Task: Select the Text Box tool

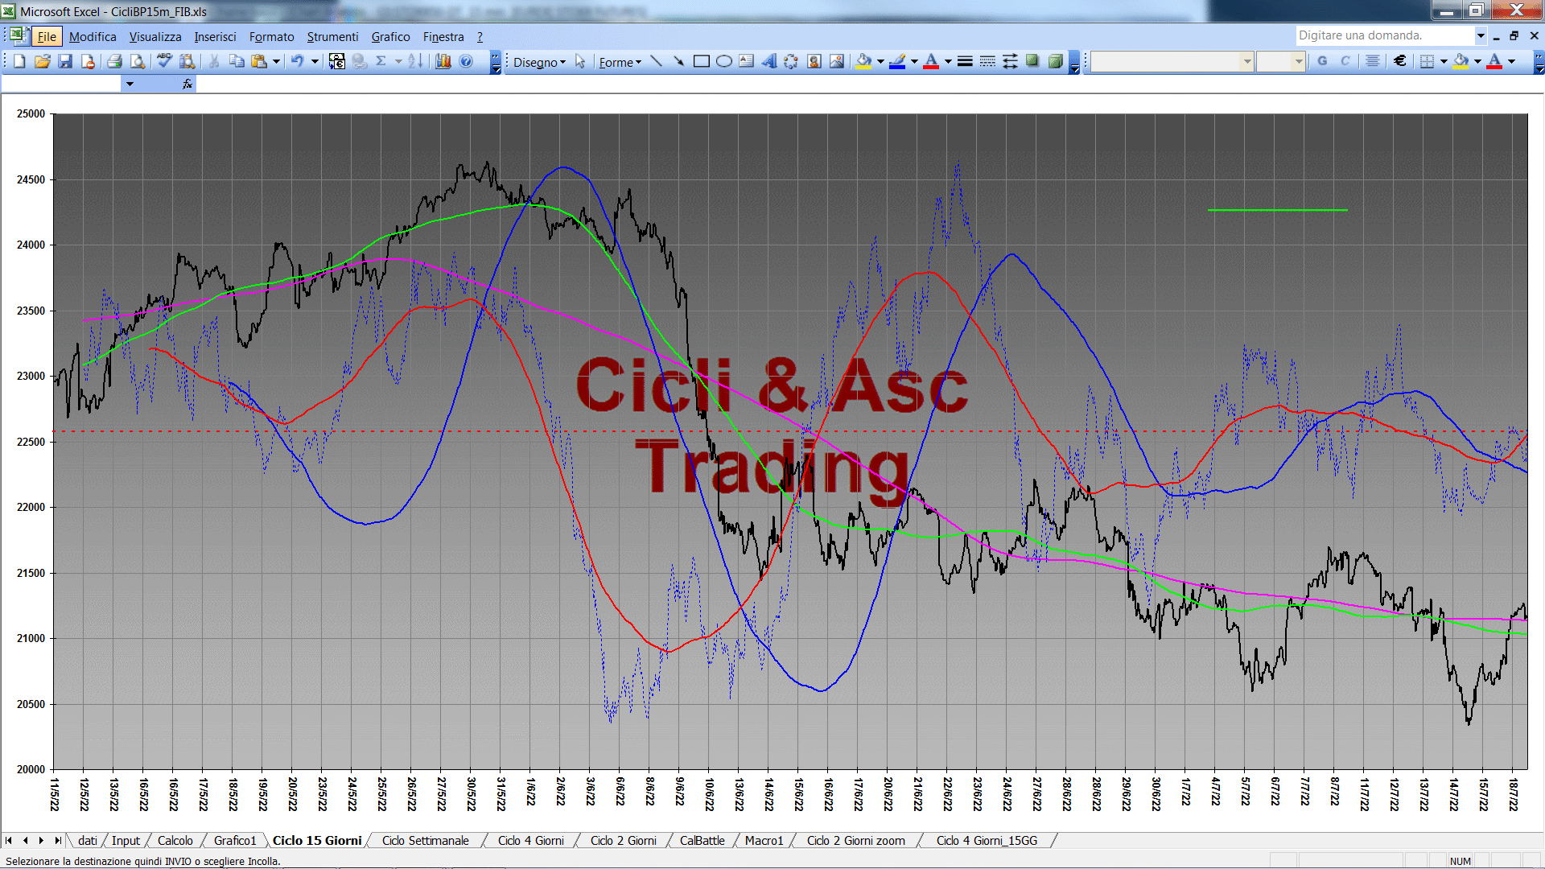Action: (747, 62)
